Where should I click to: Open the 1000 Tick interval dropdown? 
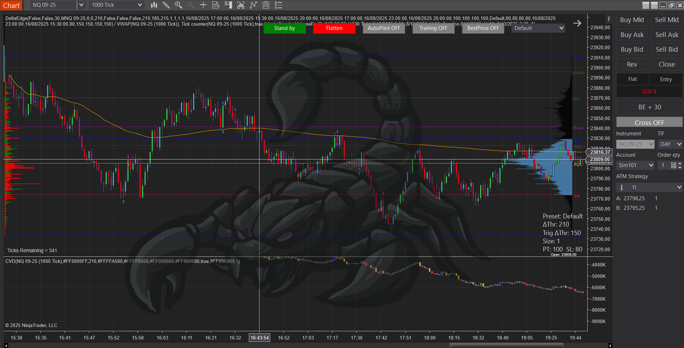click(116, 5)
